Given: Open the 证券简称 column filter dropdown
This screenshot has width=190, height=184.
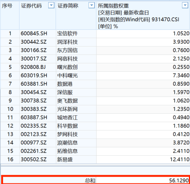Looking at the screenshot, I should coord(92,5).
